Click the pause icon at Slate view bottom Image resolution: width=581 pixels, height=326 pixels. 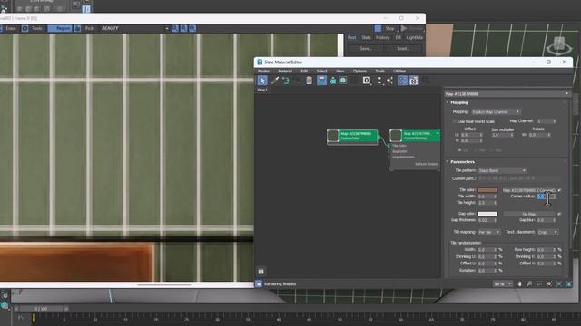pyautogui.click(x=261, y=272)
